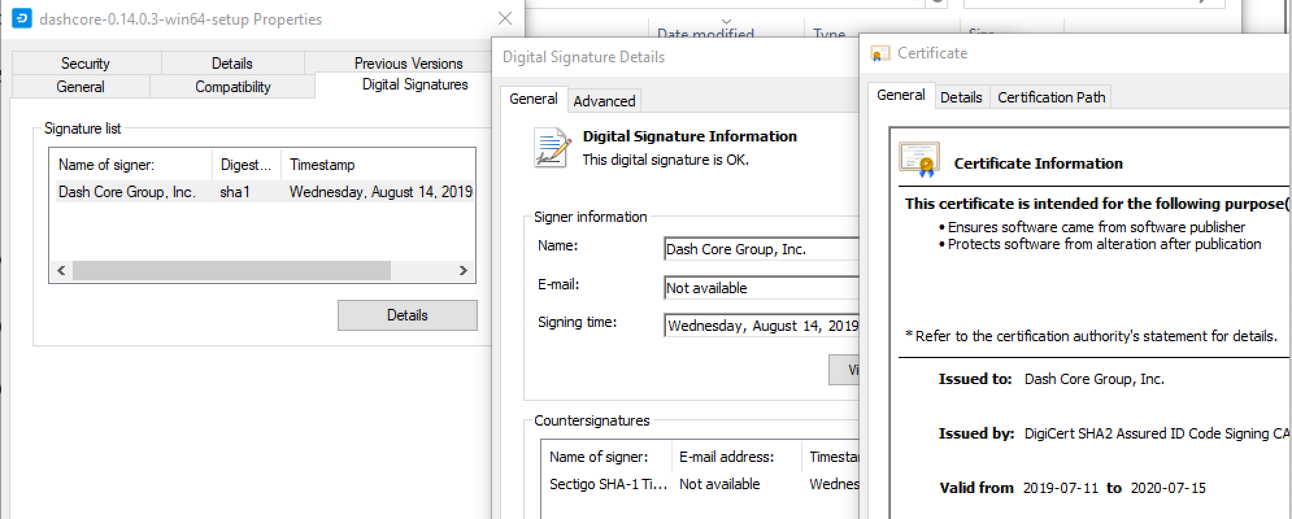Click the Dash logo icon in Properties title bar

tap(21, 19)
